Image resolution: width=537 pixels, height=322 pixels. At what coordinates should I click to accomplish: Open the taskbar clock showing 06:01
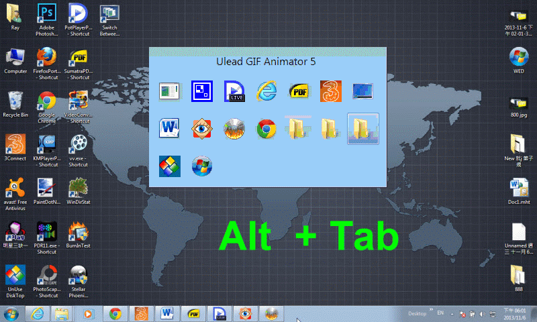tap(514, 314)
